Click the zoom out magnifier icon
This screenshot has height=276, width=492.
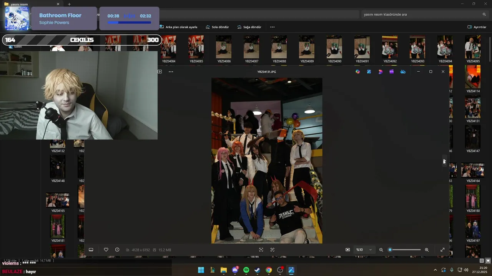[381, 250]
